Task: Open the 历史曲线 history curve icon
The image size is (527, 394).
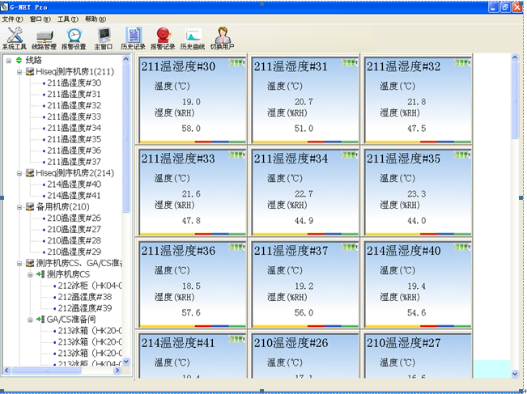Action: click(x=193, y=37)
